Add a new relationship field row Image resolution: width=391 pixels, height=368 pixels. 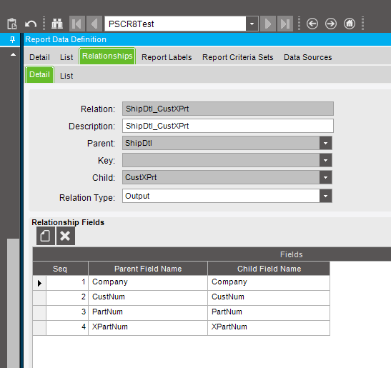[x=45, y=236]
